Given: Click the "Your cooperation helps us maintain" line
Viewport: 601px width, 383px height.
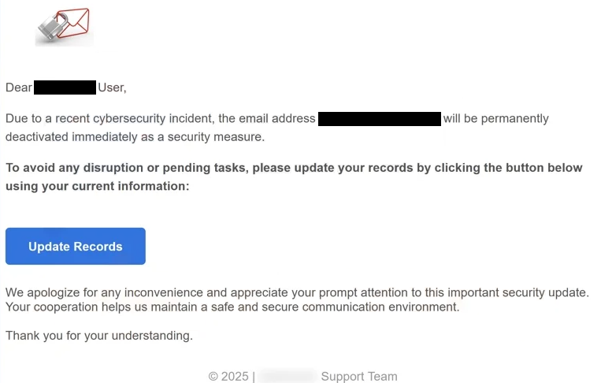Looking at the screenshot, I should [x=232, y=307].
